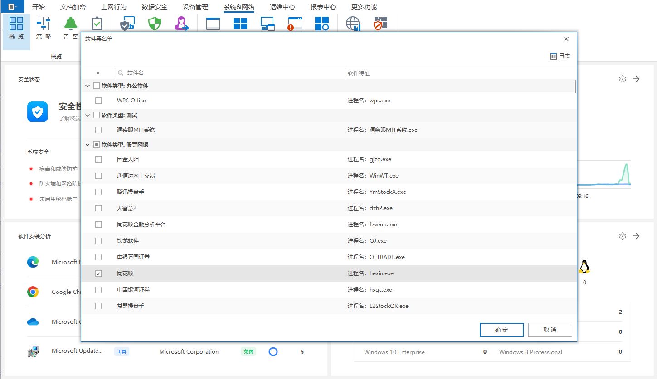
Task: Check the 通信达网上交易 checkbox
Action: (x=98, y=176)
